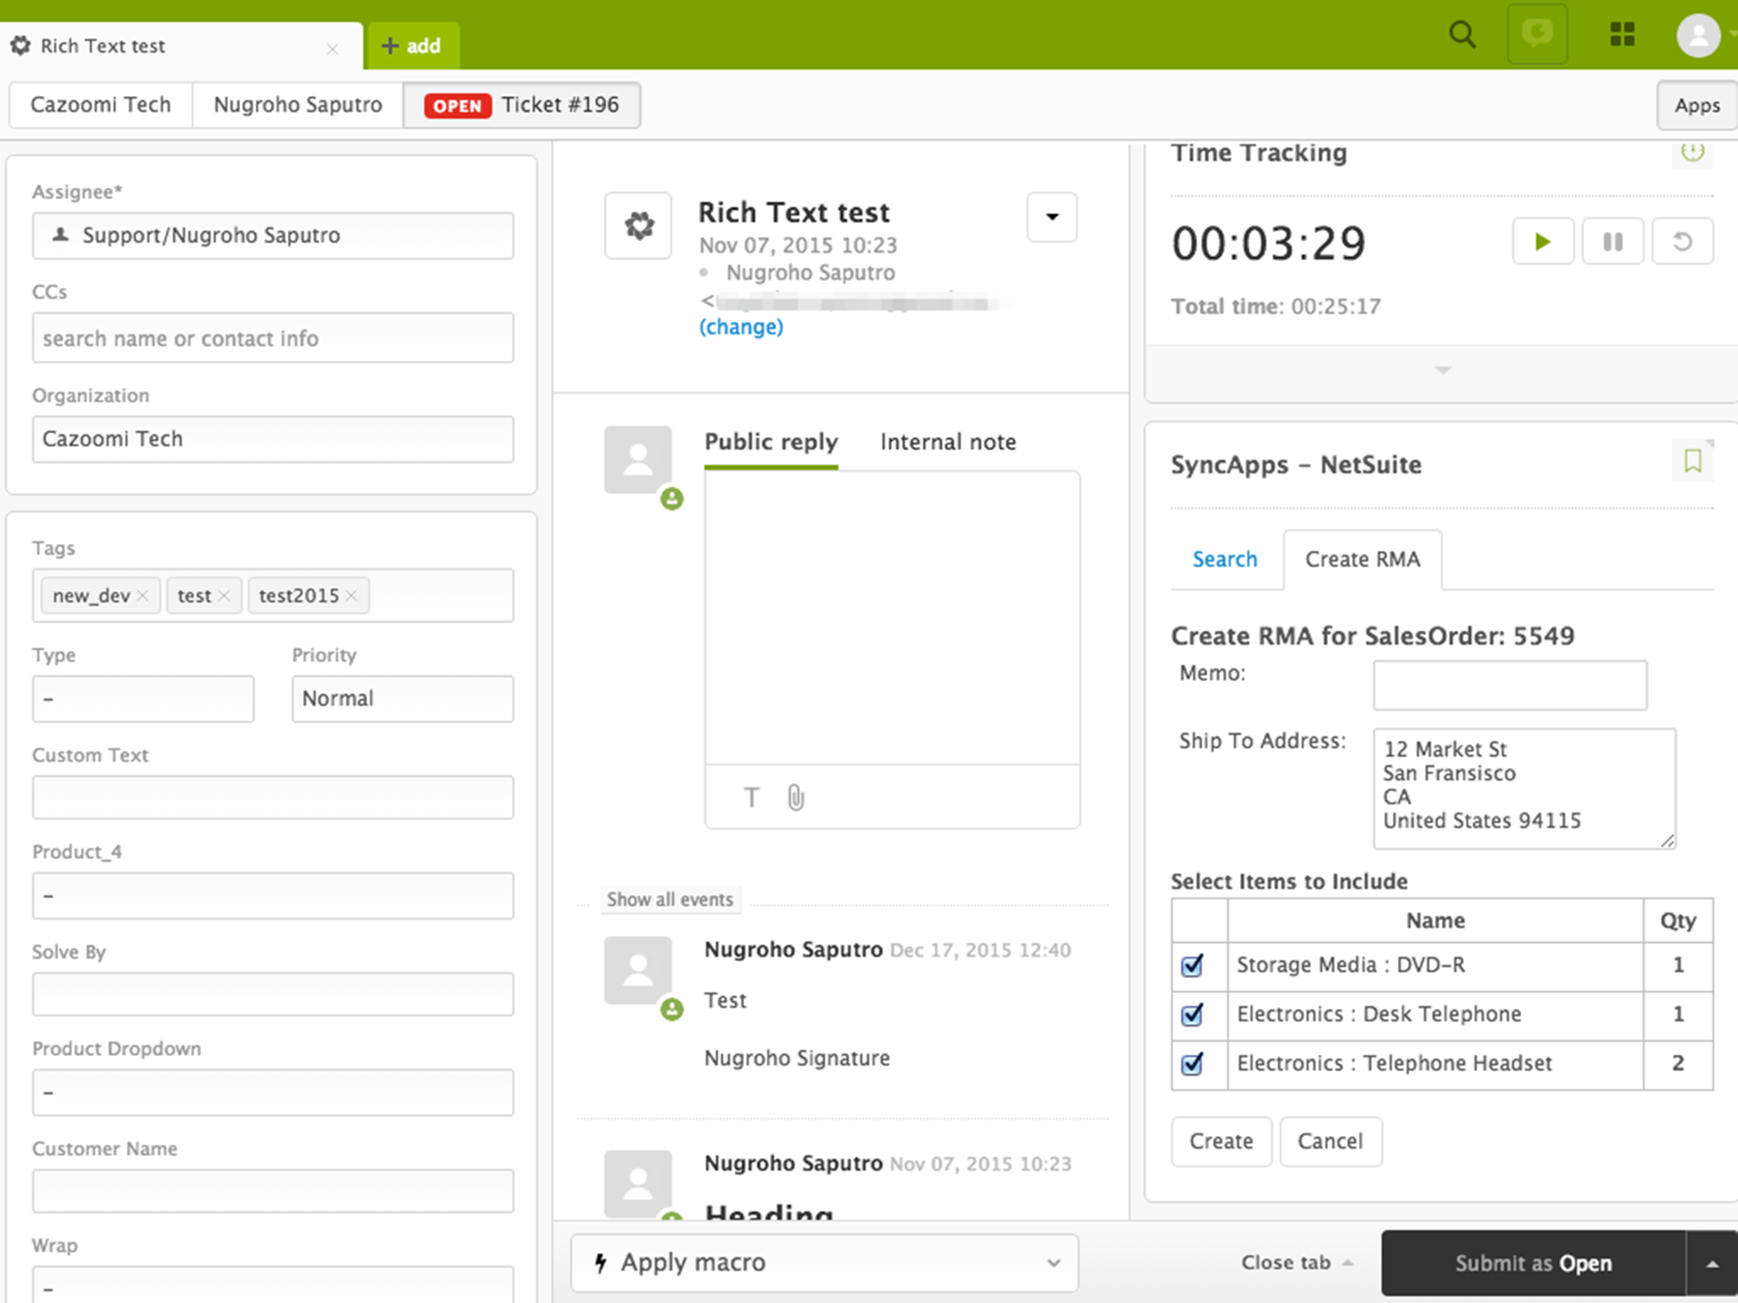Click the Create button for the RMA
The width and height of the screenshot is (1738, 1303).
click(1221, 1141)
